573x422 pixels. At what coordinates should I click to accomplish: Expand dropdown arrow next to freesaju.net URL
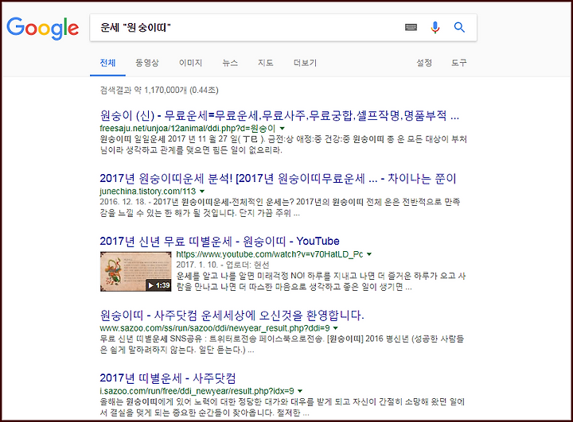click(x=282, y=129)
